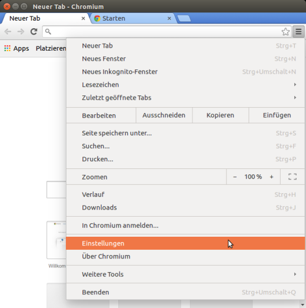
Task: Close the Starten tab
Action: click(169, 18)
